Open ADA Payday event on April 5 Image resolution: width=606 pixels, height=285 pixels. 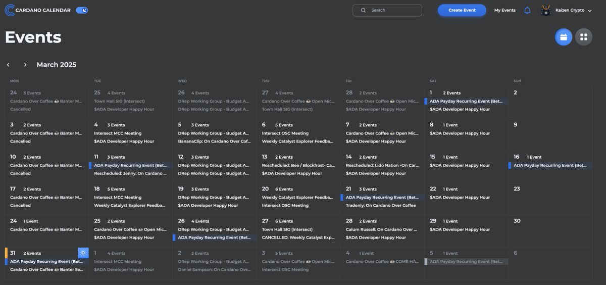[467, 262]
